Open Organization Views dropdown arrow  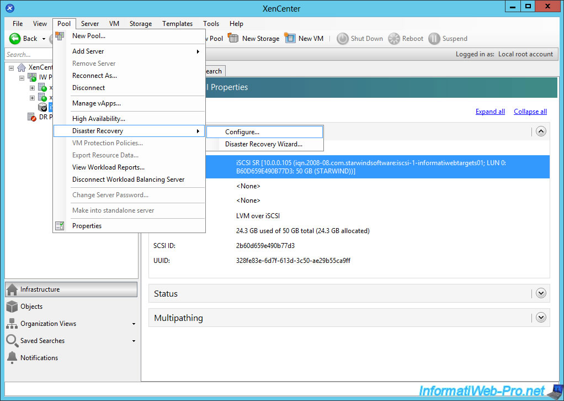click(x=134, y=324)
